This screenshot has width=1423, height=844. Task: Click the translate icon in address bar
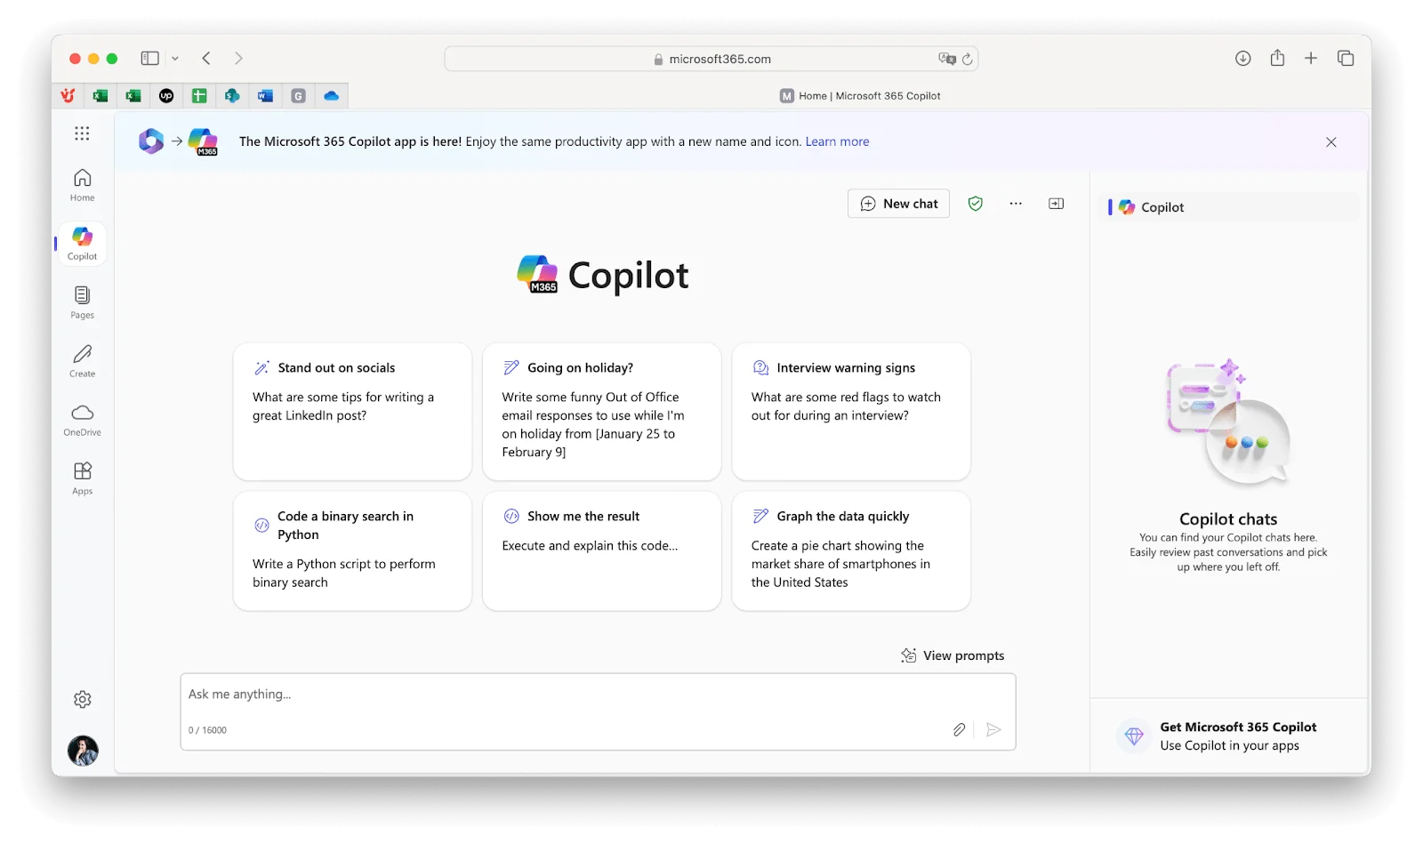946,59
